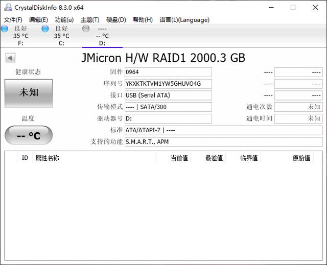The image size is (327, 265).
Task: Click the 35 °C reading under C: drive
Action: point(61,36)
